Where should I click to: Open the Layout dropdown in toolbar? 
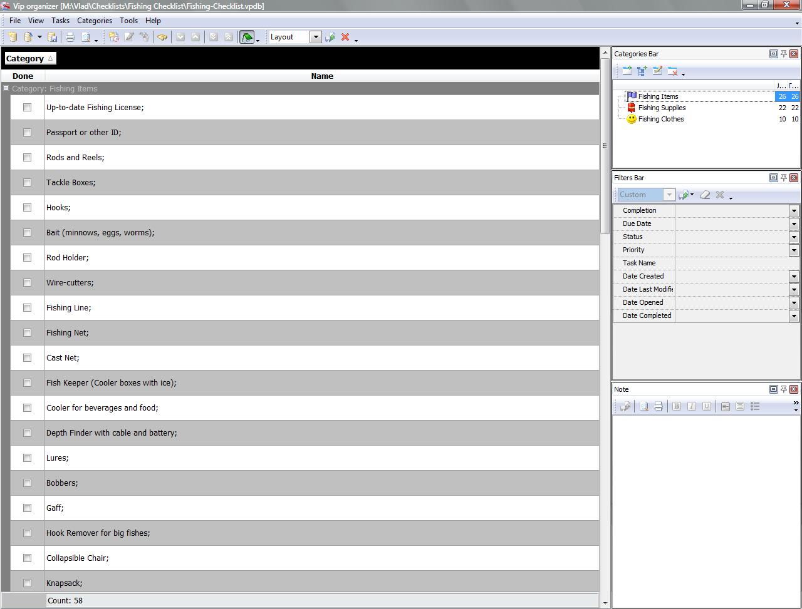[316, 37]
